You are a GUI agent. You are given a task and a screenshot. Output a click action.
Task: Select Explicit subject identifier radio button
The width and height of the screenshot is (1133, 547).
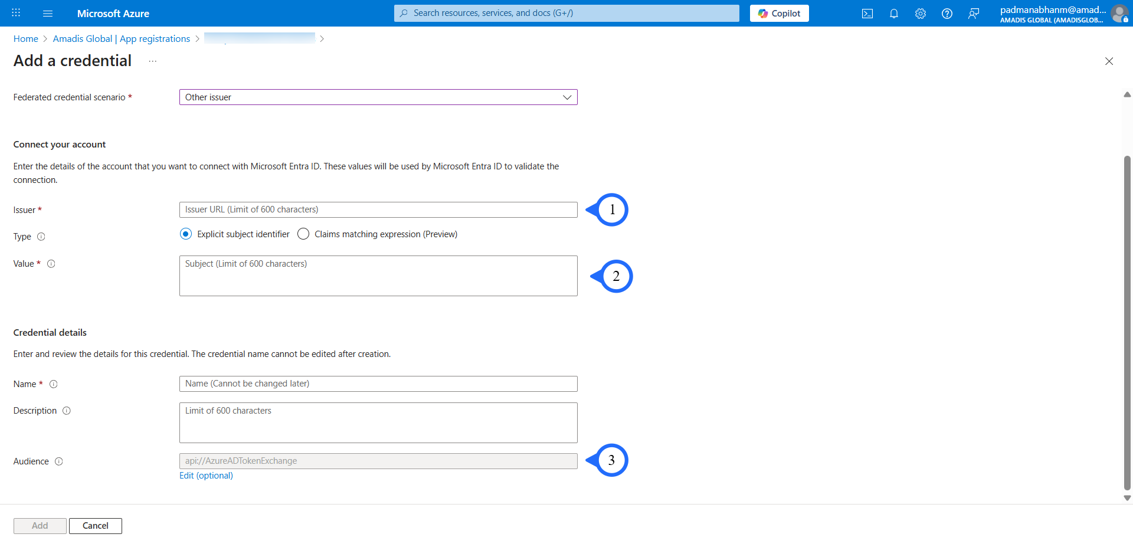pyautogui.click(x=186, y=234)
